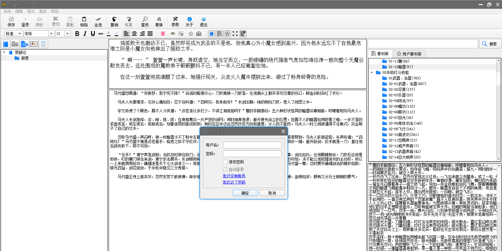Collapse the 穿越记 tree node
This screenshot has width=502, height=251.
point(4,52)
